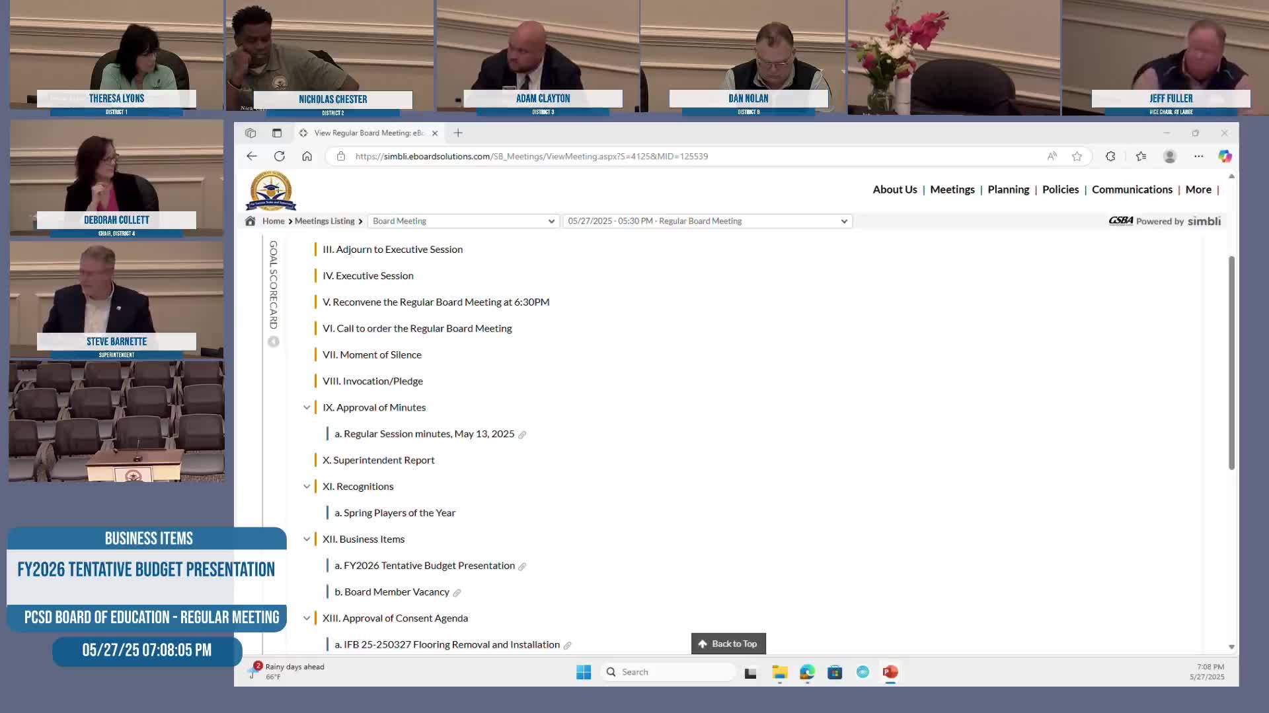Click the browser Refresh icon
1269x713 pixels.
tap(280, 156)
